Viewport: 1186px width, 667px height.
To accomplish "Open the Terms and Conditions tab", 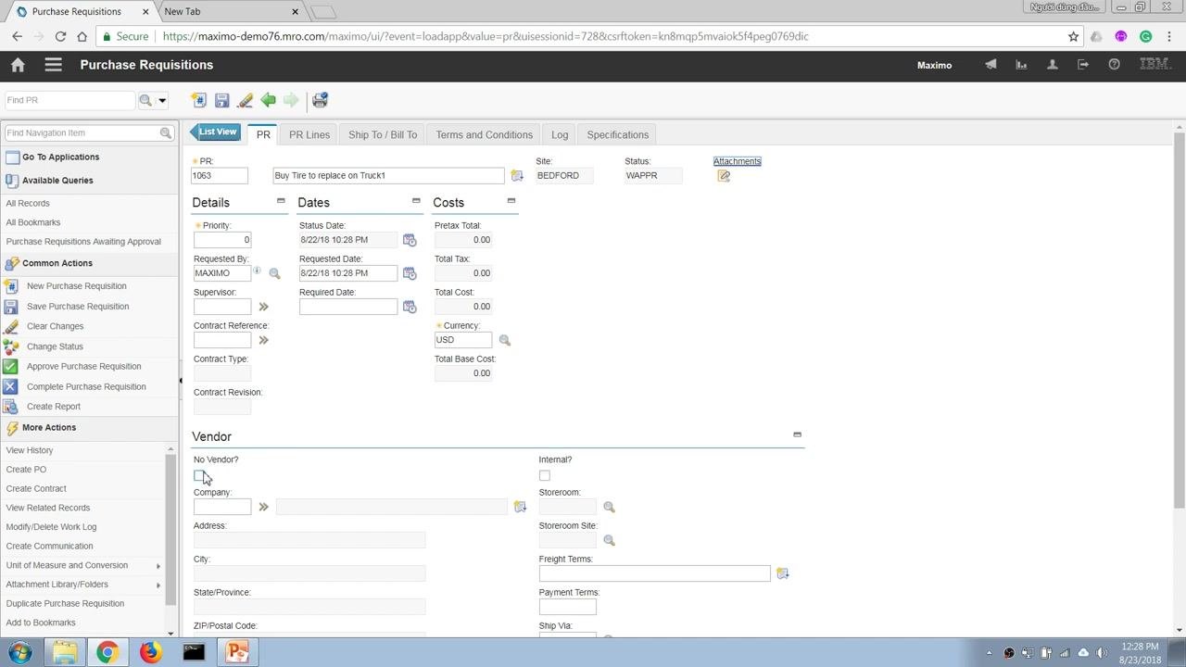I will [x=485, y=134].
